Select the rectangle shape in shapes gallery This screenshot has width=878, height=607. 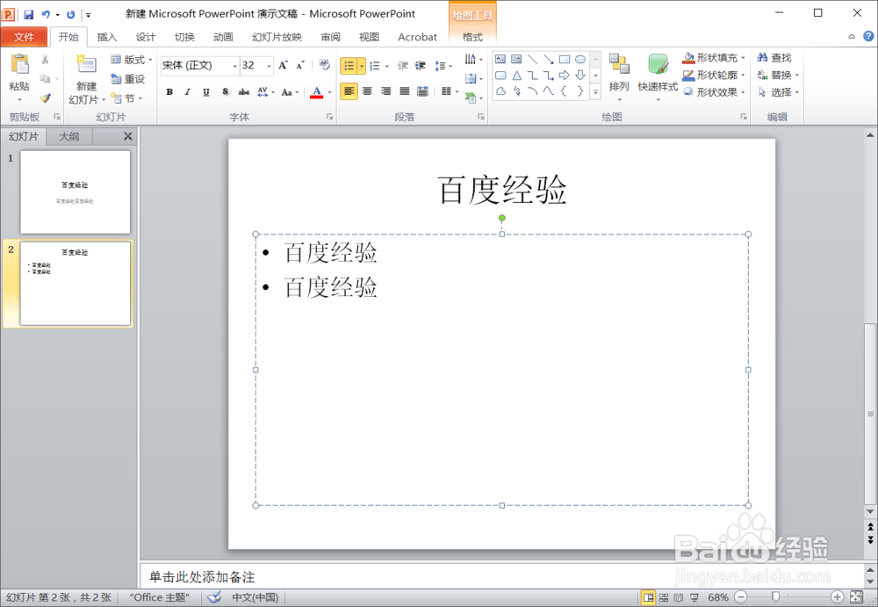tap(565, 60)
